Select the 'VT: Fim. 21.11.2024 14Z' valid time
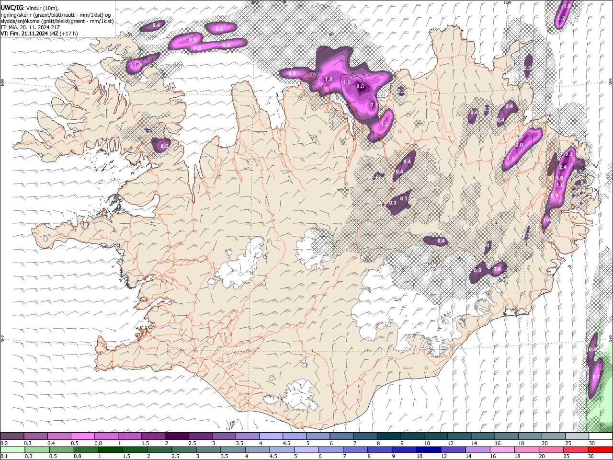This screenshot has height=460, width=613. click(30, 34)
